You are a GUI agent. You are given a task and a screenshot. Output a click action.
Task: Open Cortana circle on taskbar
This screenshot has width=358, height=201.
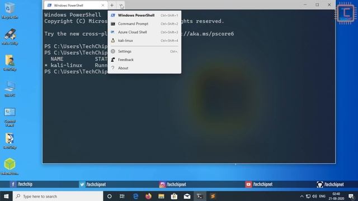(x=110, y=196)
